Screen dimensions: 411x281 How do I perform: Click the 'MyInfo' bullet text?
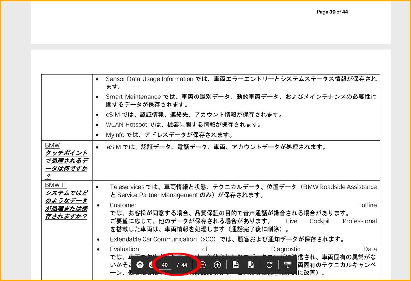pyautogui.click(x=170, y=135)
